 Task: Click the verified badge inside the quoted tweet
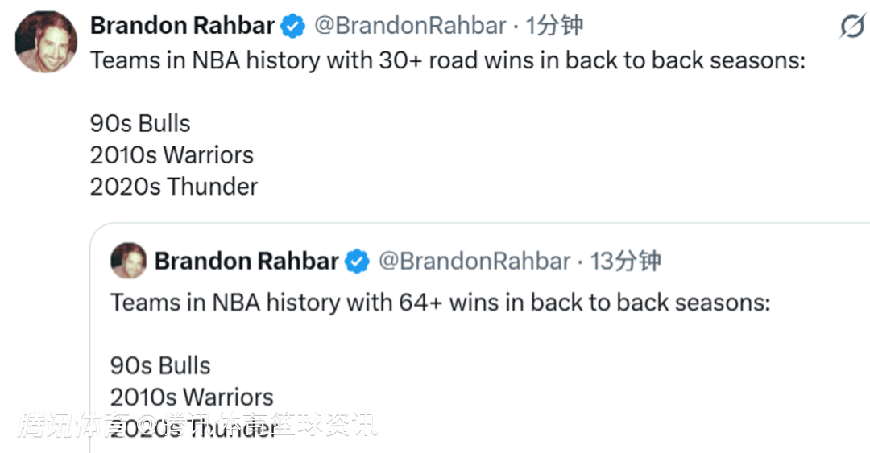(x=357, y=262)
